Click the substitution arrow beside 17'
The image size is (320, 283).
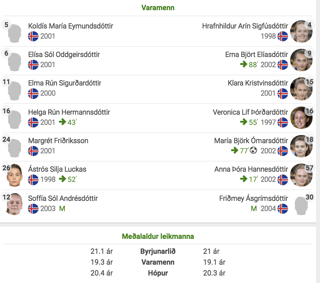point(244,179)
